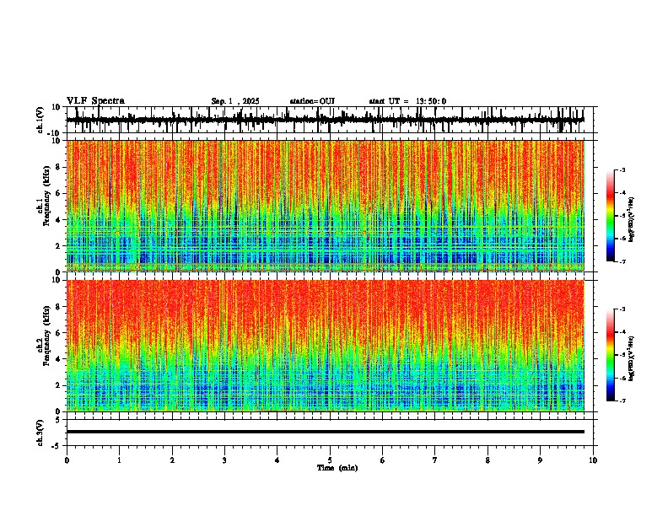The height and width of the screenshot is (516, 668).
Task: Click the time axis tick label "1"
Action: [119, 460]
